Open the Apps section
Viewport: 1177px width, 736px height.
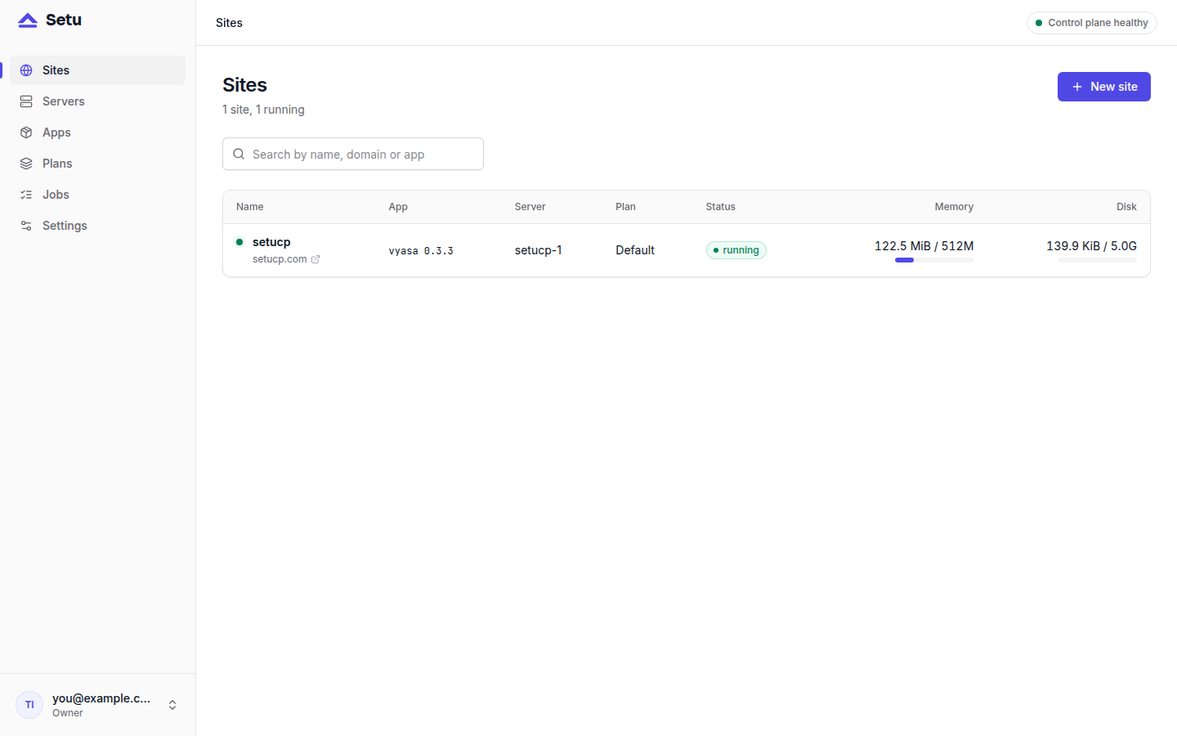click(97, 132)
